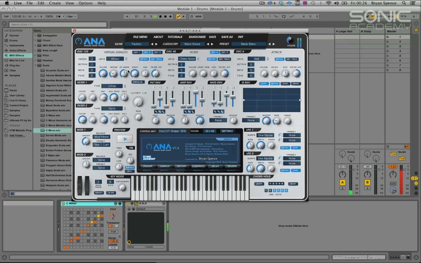Click the Settings button in ANA display
421x263 pixels.
point(227,131)
